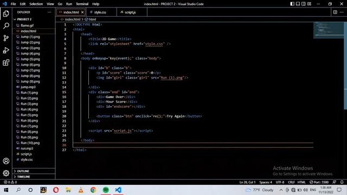Open Jump (9).png file
Image resolution: width=347 pixels, height=195 pixels.
coord(34,81)
